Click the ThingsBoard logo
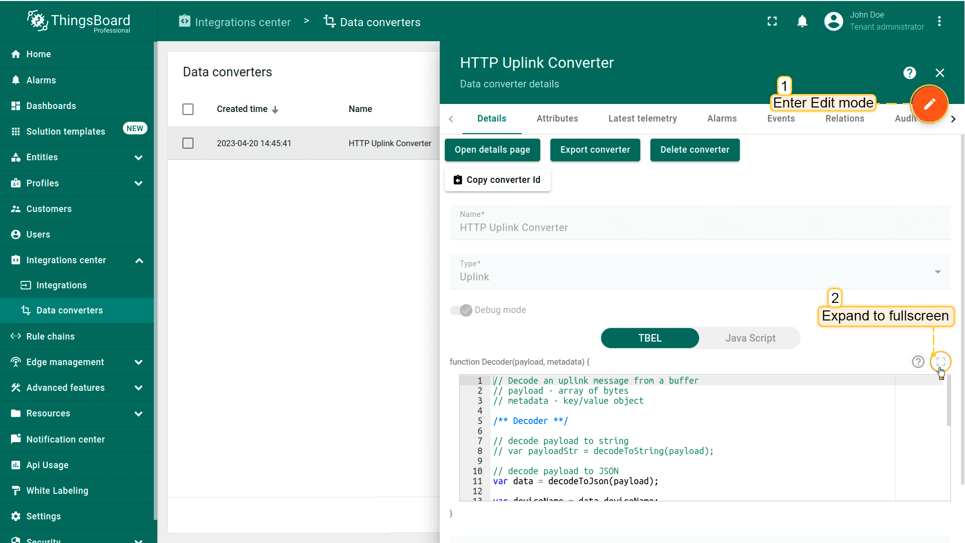The image size is (965, 543). coord(79,21)
